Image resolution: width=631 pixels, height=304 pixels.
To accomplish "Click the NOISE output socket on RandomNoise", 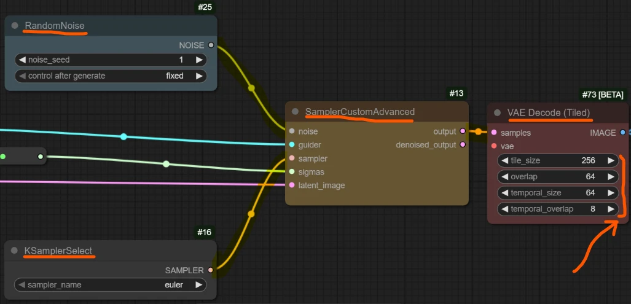I will [211, 45].
